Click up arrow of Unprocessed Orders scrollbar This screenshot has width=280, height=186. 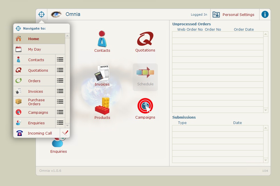tap(266, 34)
